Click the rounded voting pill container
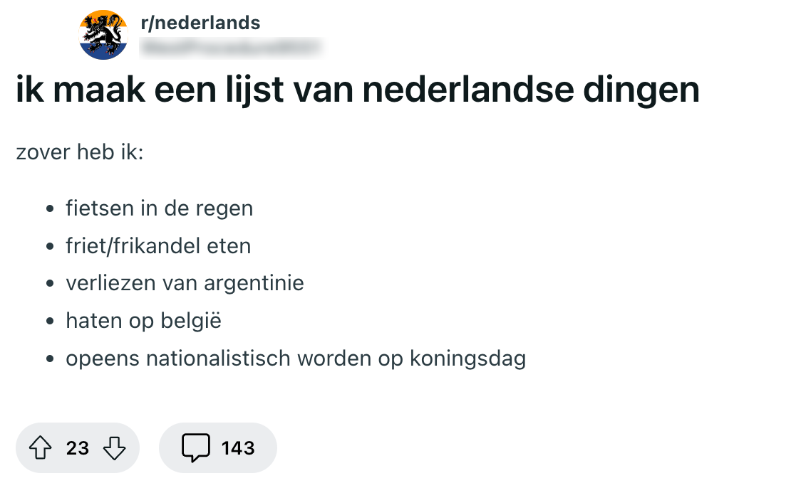The height and width of the screenshot is (488, 791). point(78,448)
